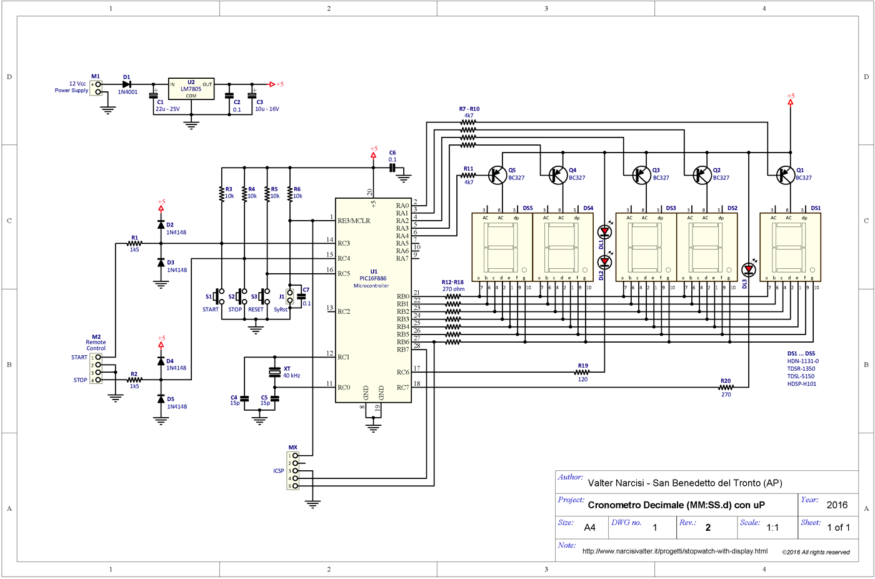Click the '©2016 All rights reserved' text
Image resolution: width=875 pixels, height=579 pixels.
pos(816,552)
